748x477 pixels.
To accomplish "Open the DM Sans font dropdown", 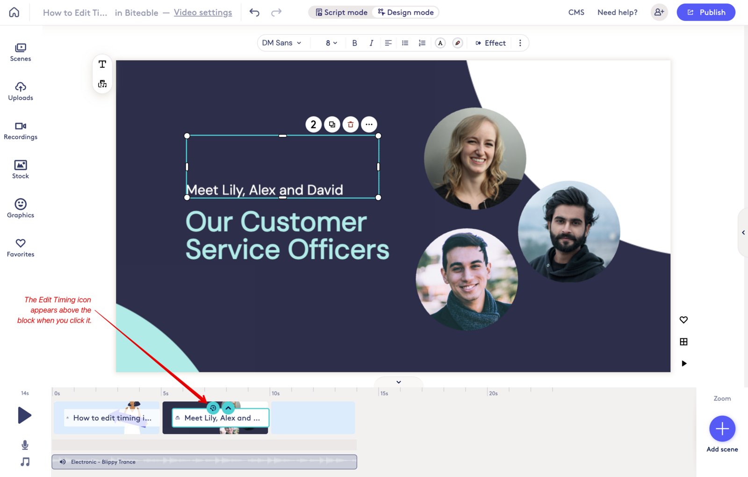I will point(282,43).
